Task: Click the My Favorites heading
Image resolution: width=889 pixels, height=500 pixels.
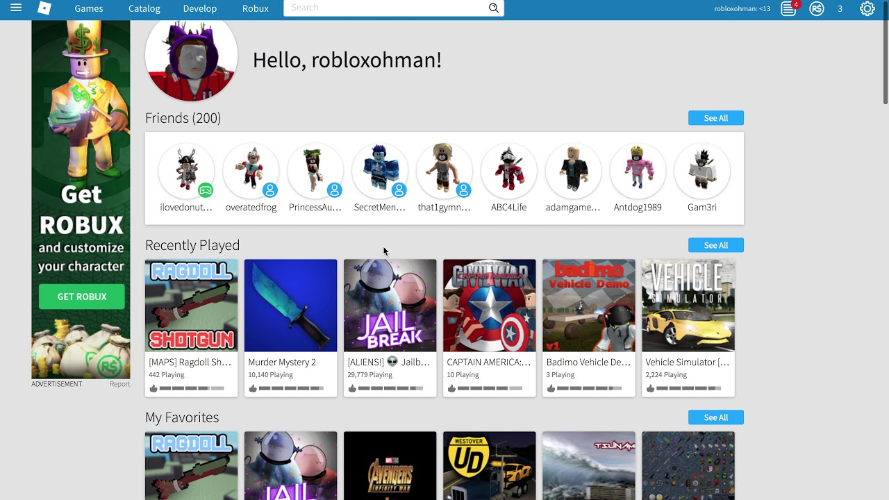Action: pyautogui.click(x=182, y=417)
